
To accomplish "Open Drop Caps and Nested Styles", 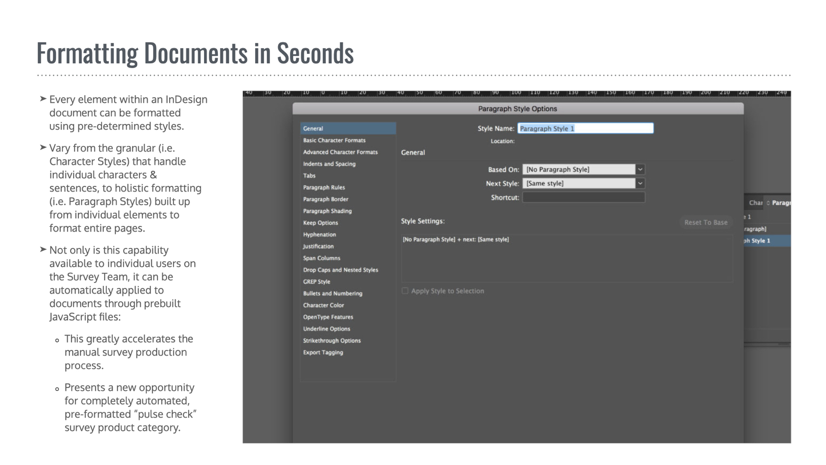I will (x=340, y=270).
